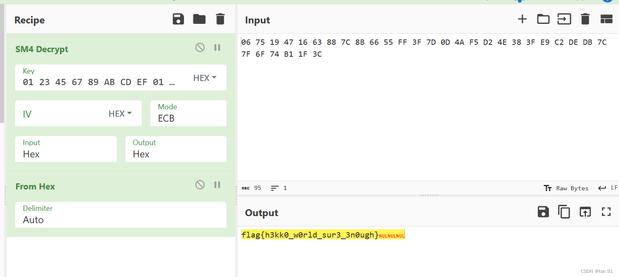Change the ECB Mode selection
Screen dimensions: 619x277
pos(188,113)
